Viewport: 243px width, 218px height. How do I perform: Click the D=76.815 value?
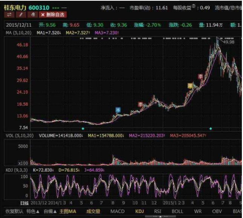point(69,170)
